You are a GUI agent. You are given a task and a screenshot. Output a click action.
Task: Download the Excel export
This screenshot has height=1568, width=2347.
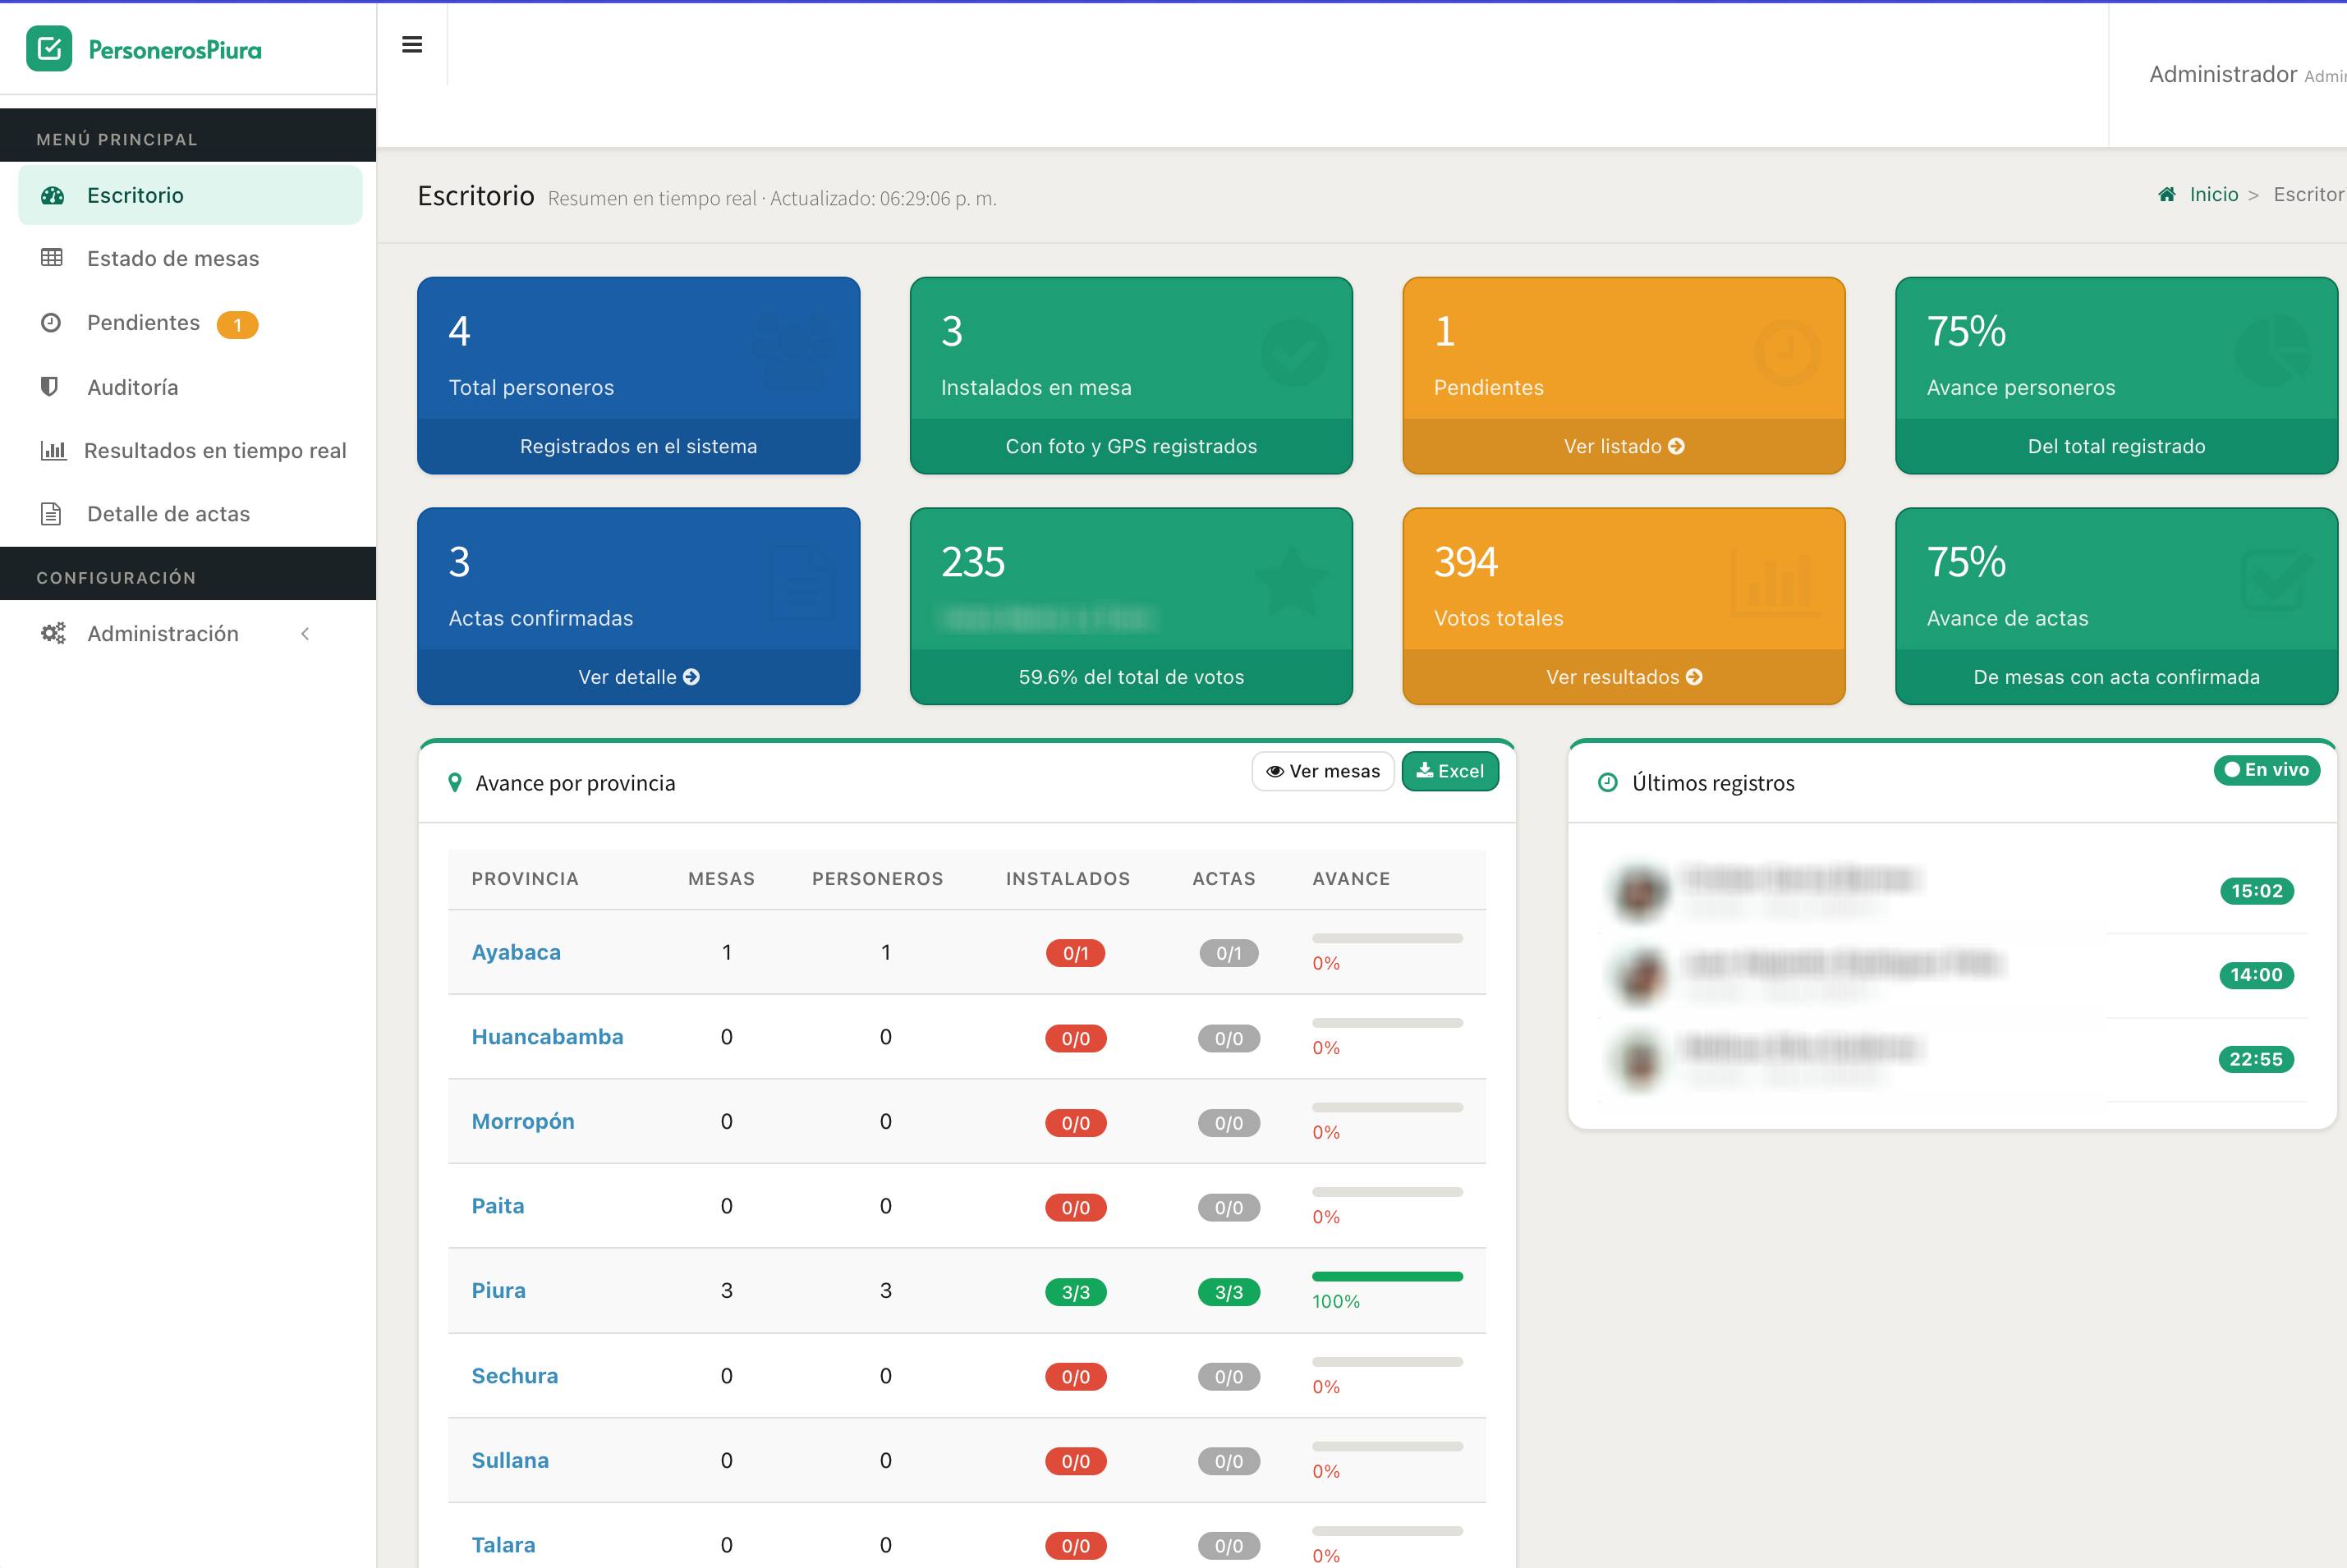tap(1450, 771)
